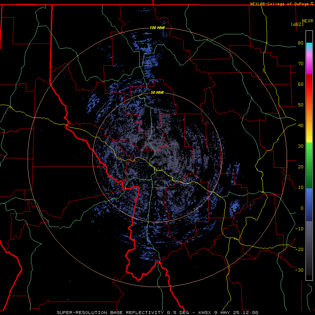Click the NEXR label above the color scale
The width and height of the screenshot is (315, 315).
pyautogui.click(x=308, y=21)
